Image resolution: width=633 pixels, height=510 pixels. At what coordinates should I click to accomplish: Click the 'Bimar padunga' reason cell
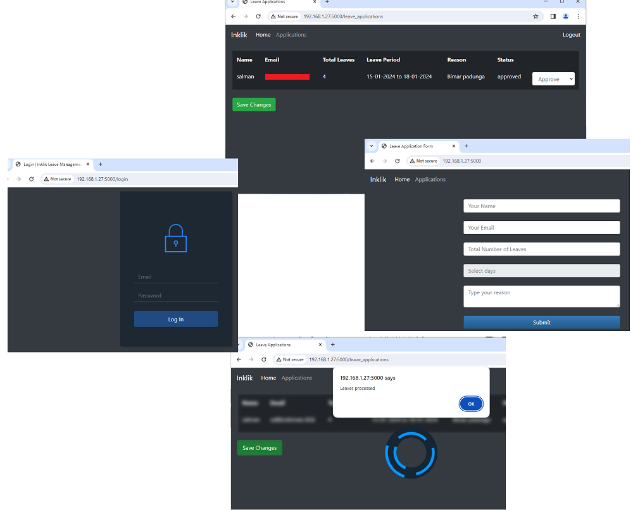[466, 77]
